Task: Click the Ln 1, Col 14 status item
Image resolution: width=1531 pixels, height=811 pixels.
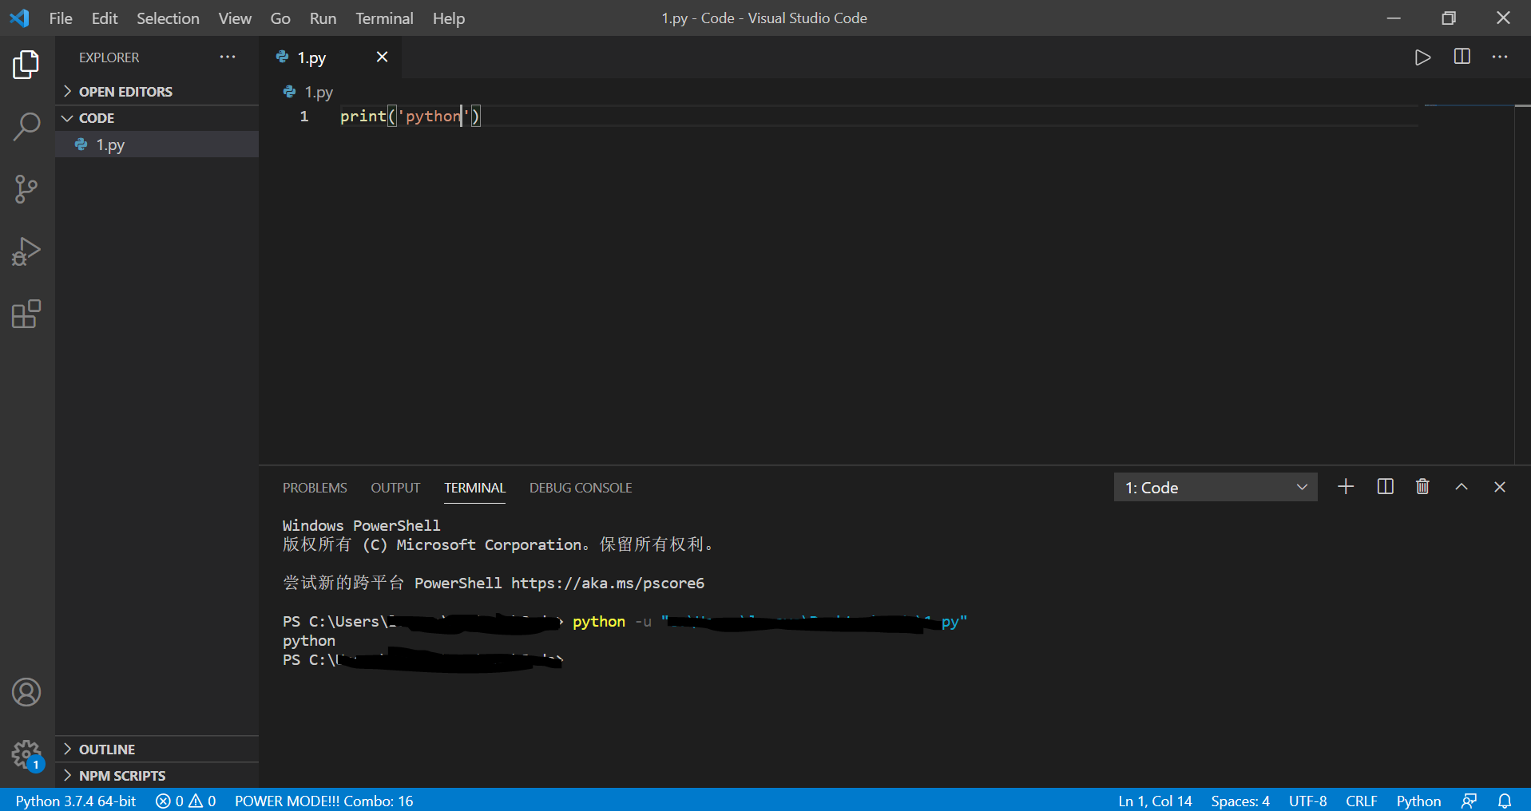Action: tap(1155, 801)
